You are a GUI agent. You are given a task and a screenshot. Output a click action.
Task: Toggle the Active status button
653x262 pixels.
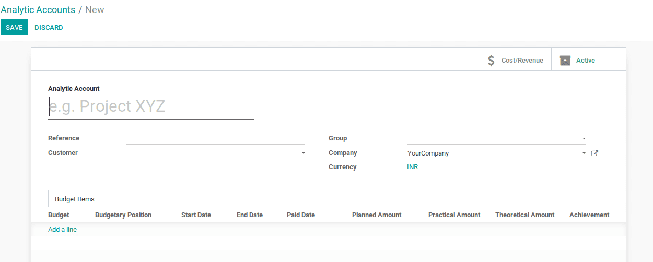click(x=588, y=60)
